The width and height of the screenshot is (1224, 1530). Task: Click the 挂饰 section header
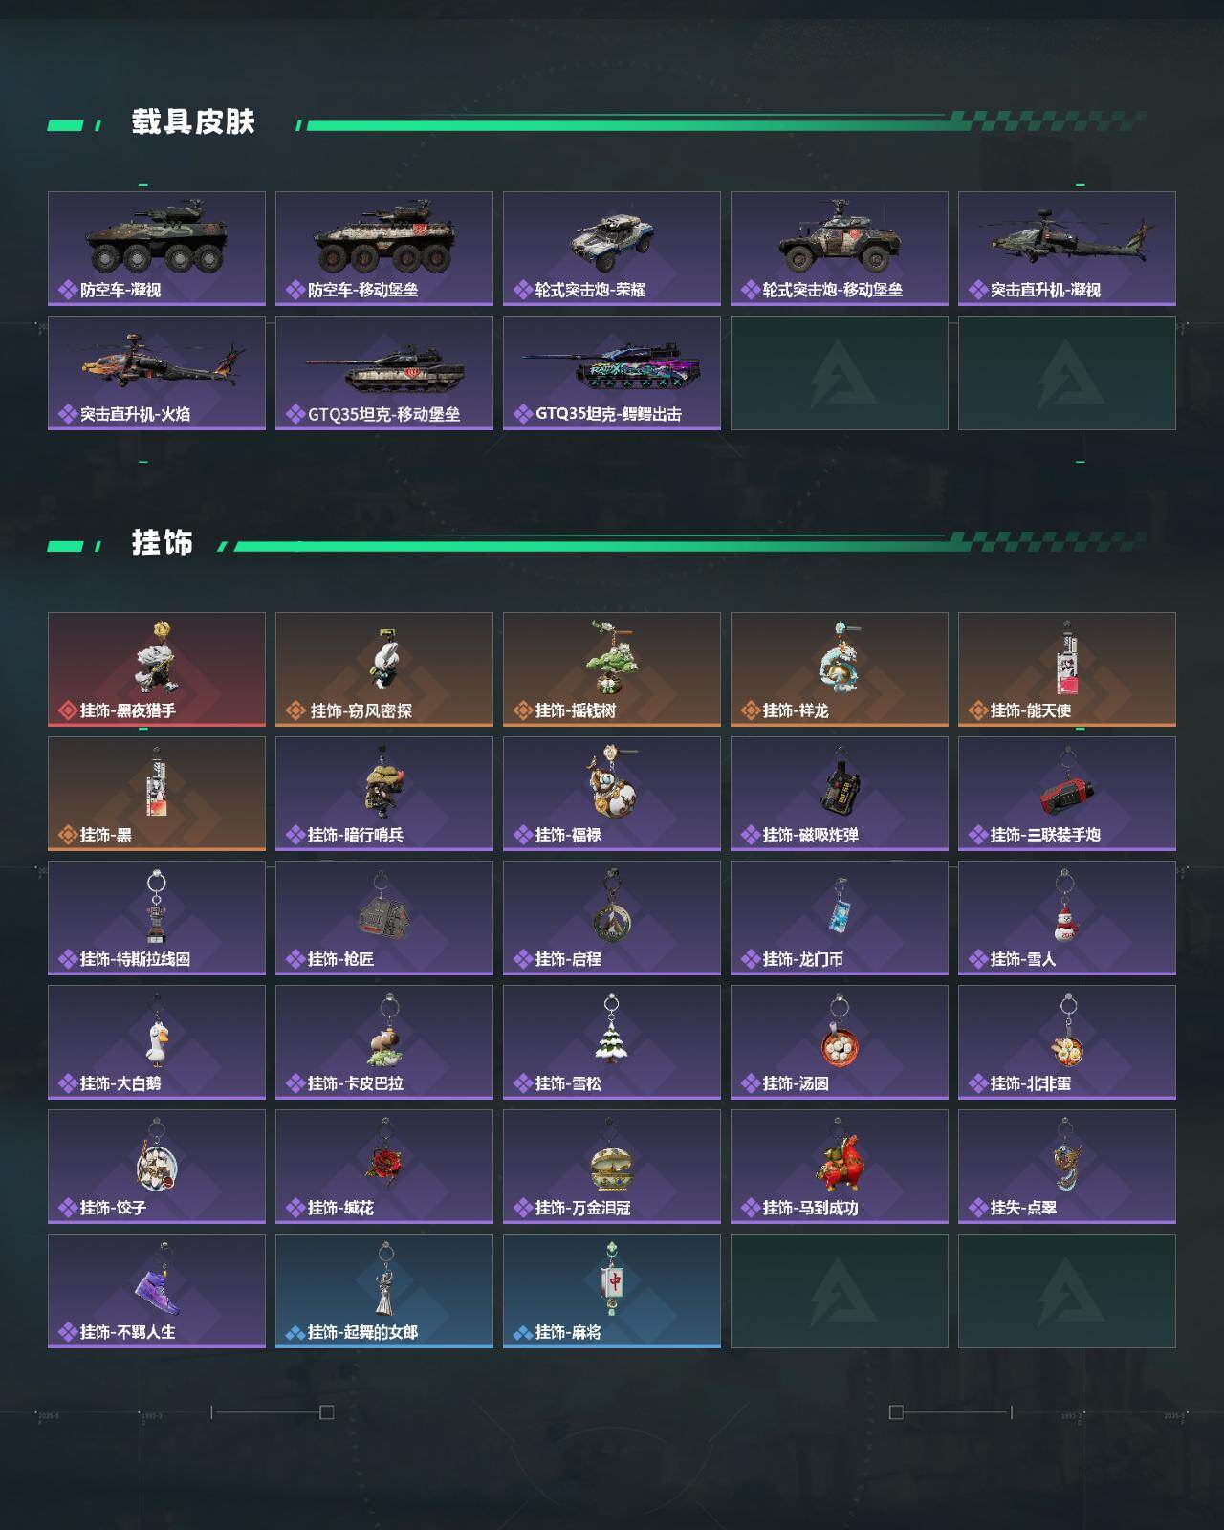pyautogui.click(x=163, y=543)
